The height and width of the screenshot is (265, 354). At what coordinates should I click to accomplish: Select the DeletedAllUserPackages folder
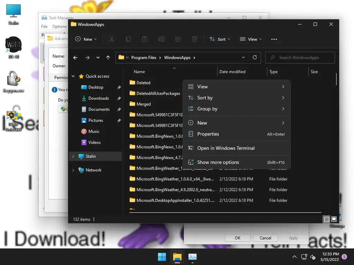[x=155, y=93]
